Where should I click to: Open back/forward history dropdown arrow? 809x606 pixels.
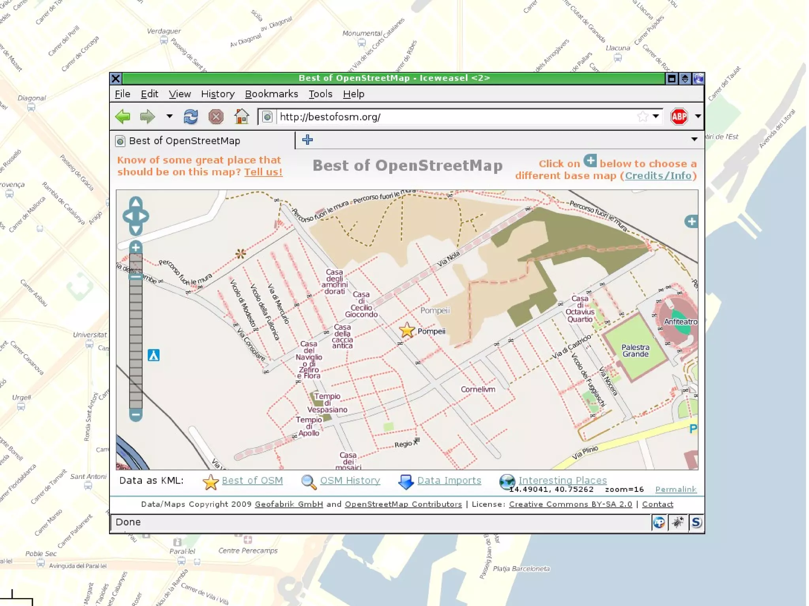tap(169, 116)
